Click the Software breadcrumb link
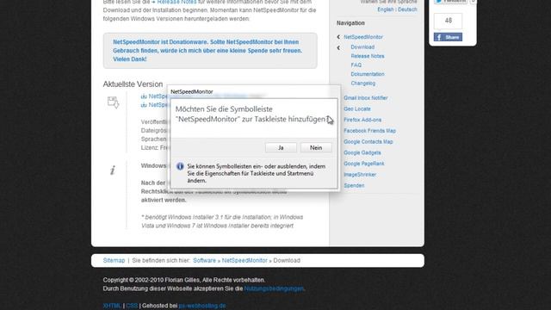This screenshot has height=310, width=551. [204, 260]
